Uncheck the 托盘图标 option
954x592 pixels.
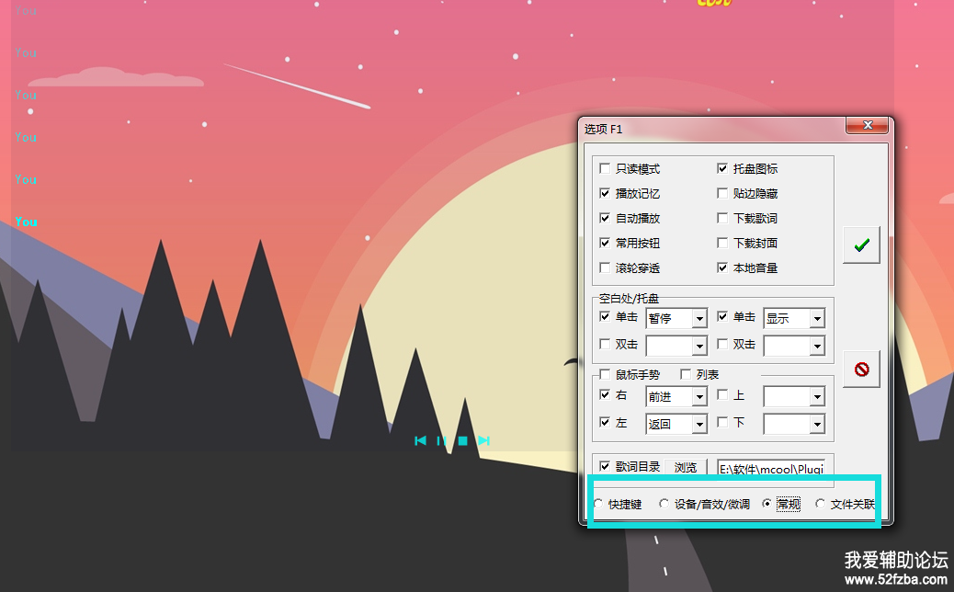click(722, 169)
